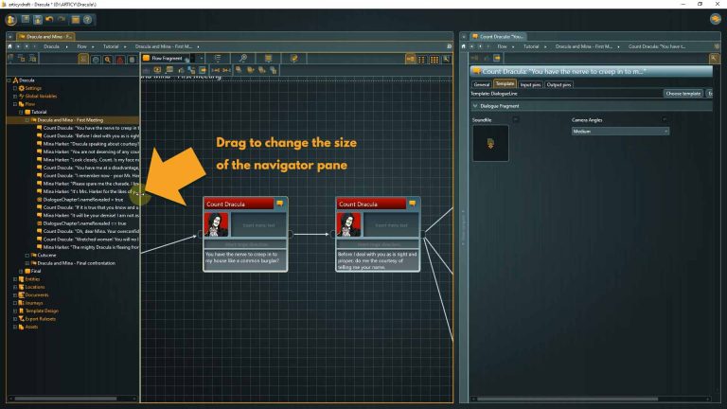Open help via the question mark icon

[88, 20]
